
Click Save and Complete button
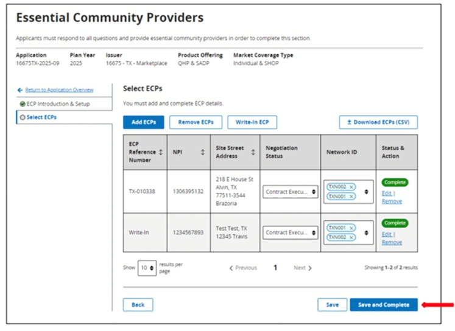(384, 305)
